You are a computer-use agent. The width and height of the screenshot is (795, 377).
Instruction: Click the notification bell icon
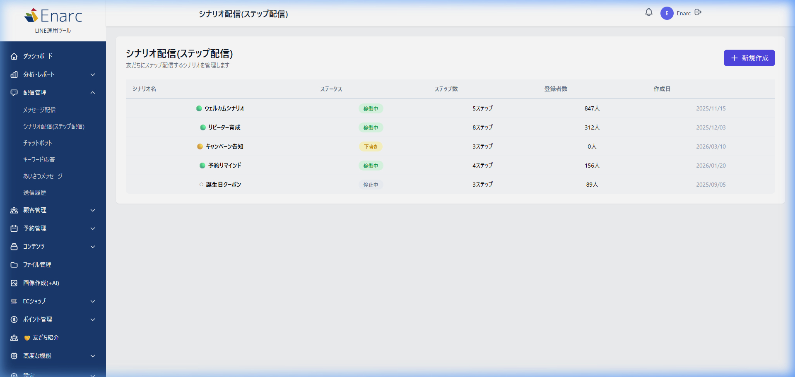point(648,12)
